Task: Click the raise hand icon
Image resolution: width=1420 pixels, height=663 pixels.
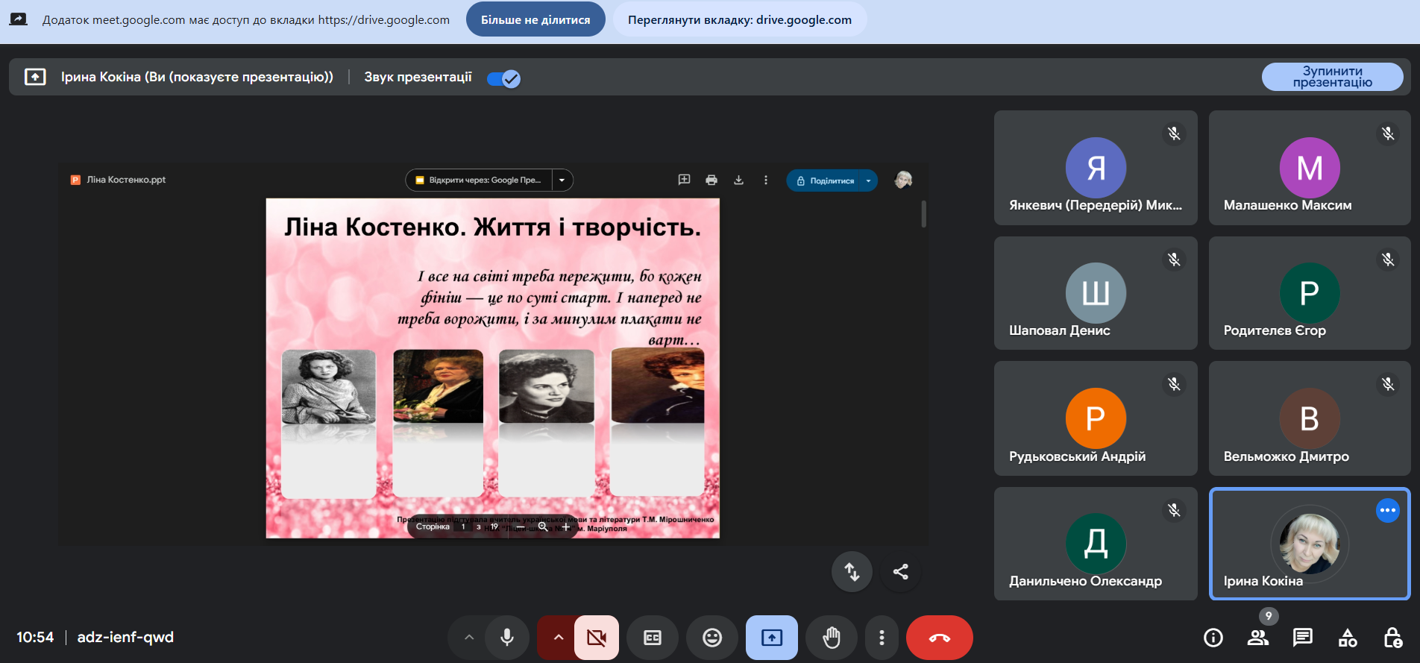Action: [x=832, y=638]
